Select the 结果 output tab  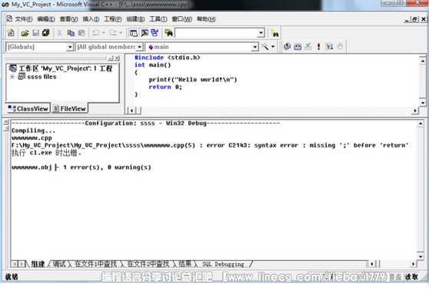185,264
